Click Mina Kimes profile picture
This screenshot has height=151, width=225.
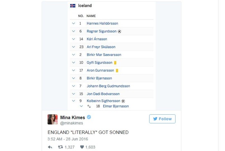point(52,119)
